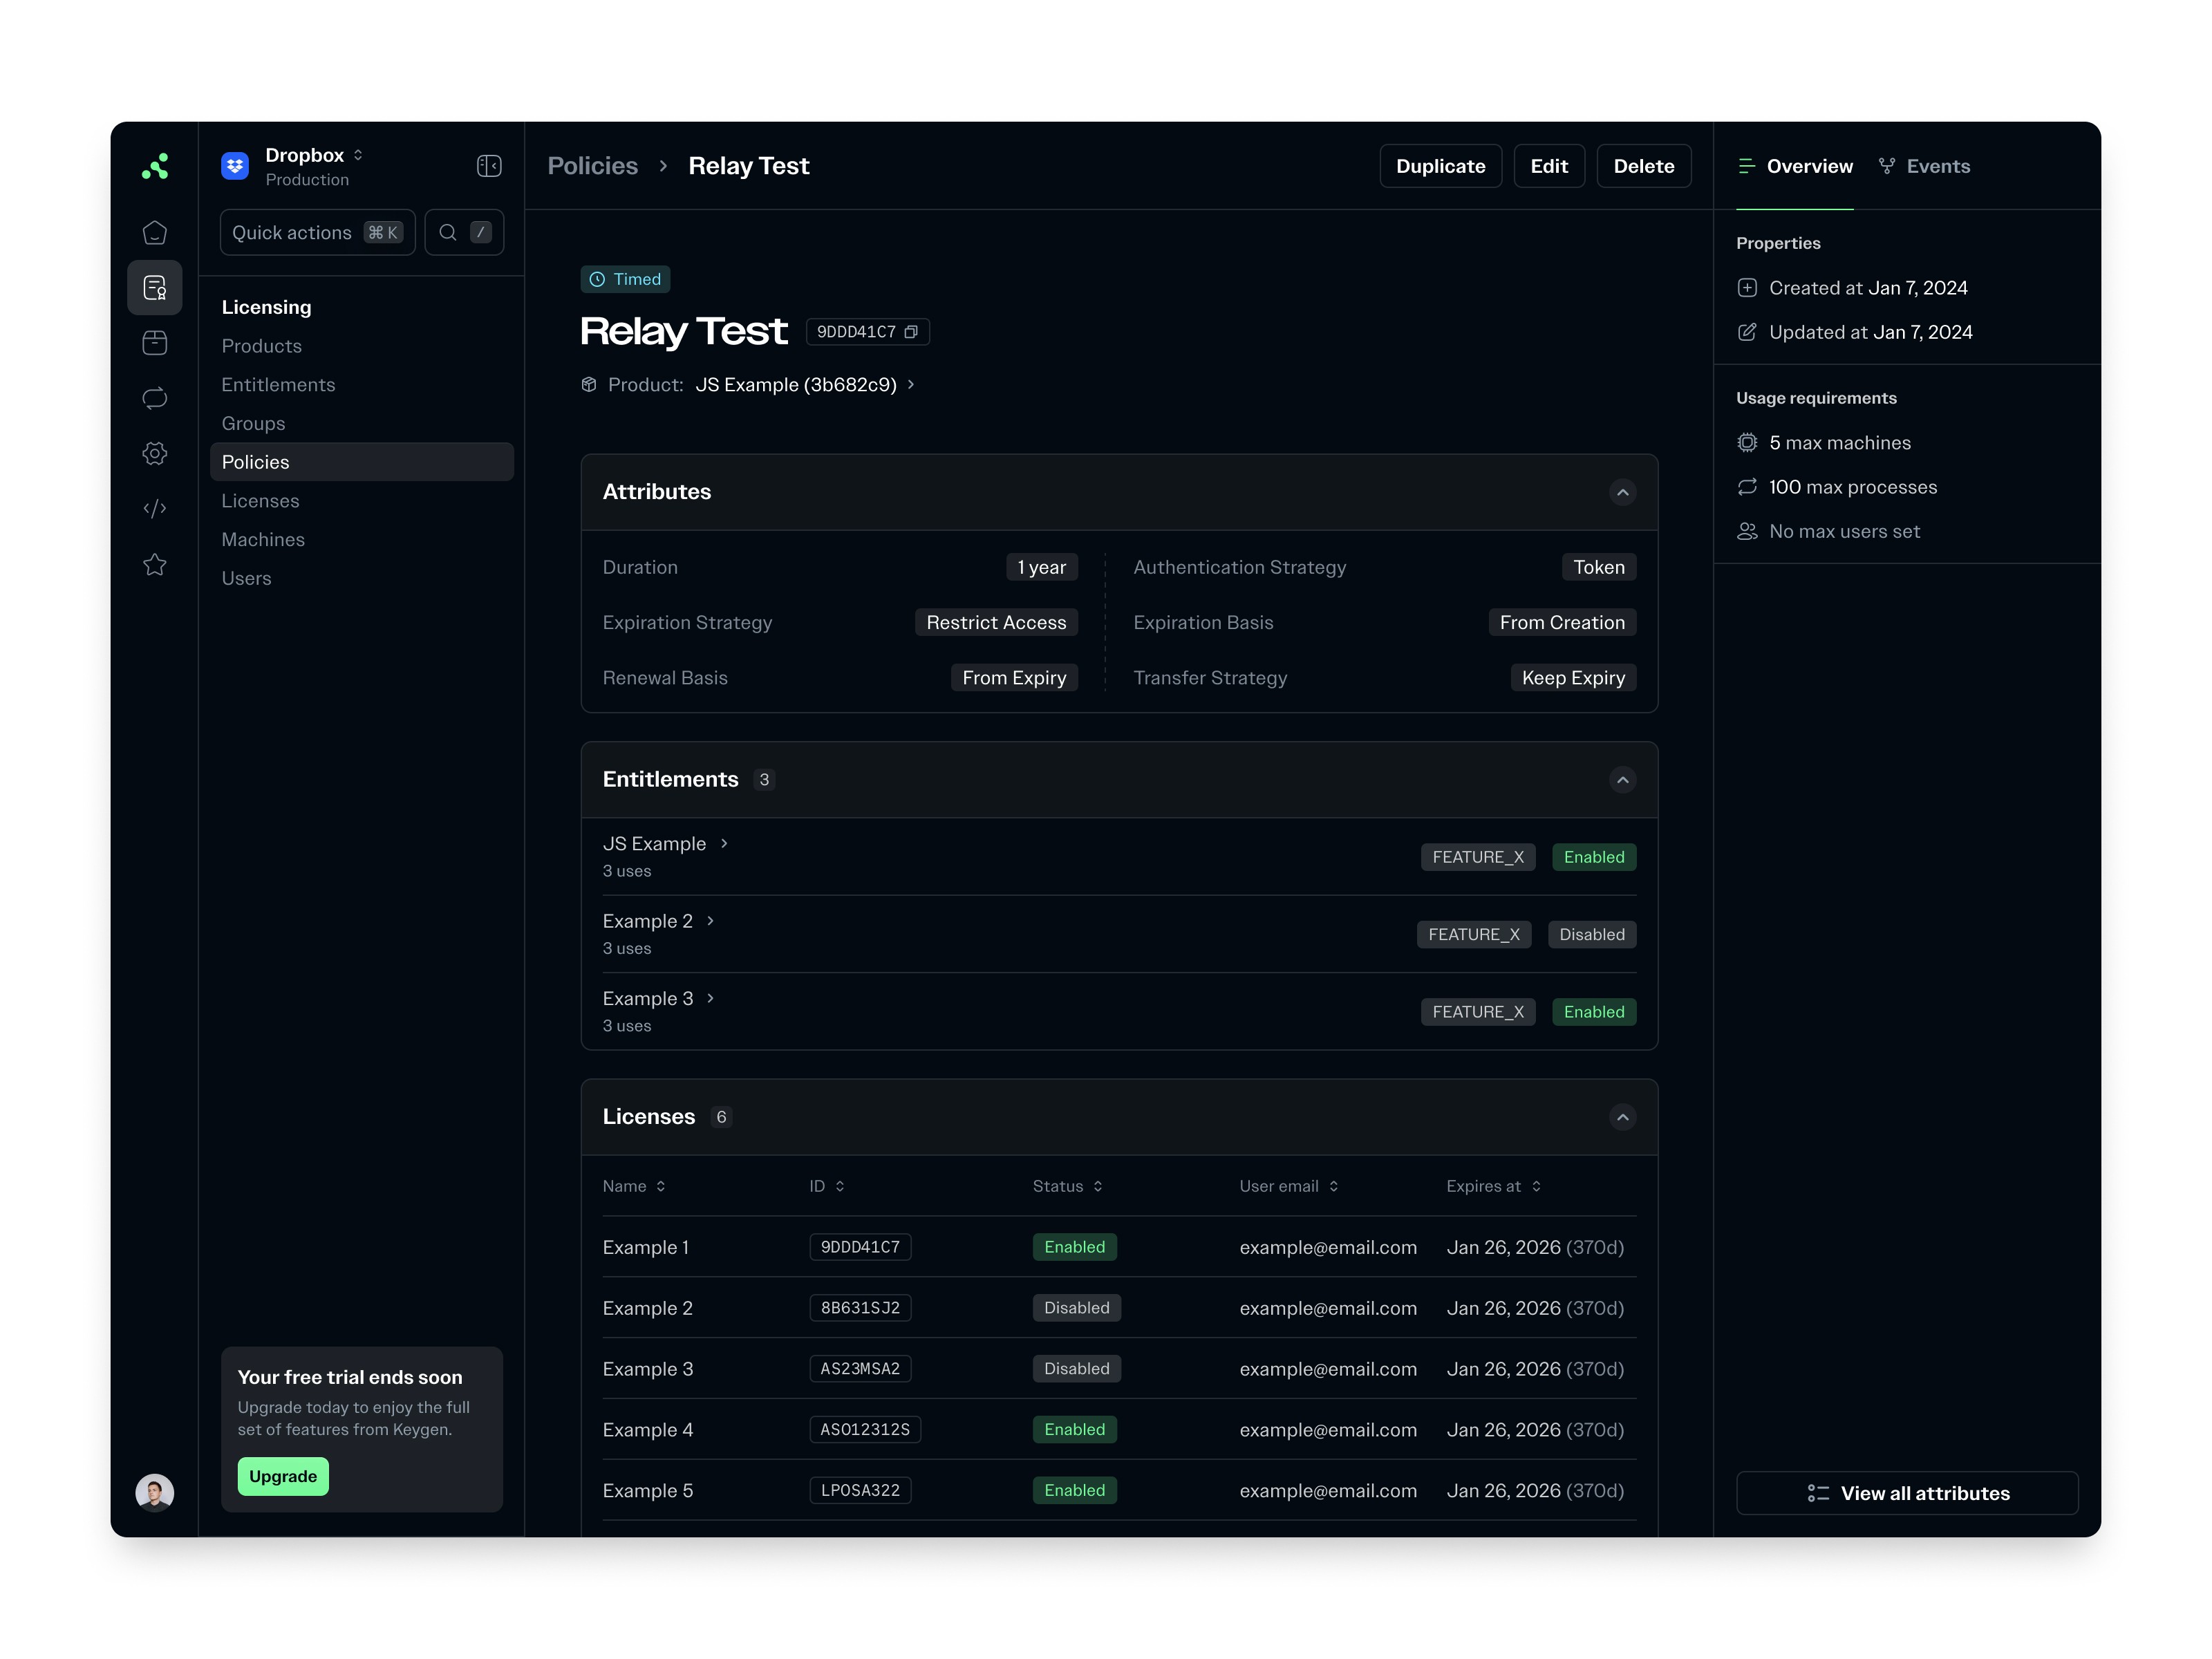Collapse the Licenses section

point(1623,1117)
